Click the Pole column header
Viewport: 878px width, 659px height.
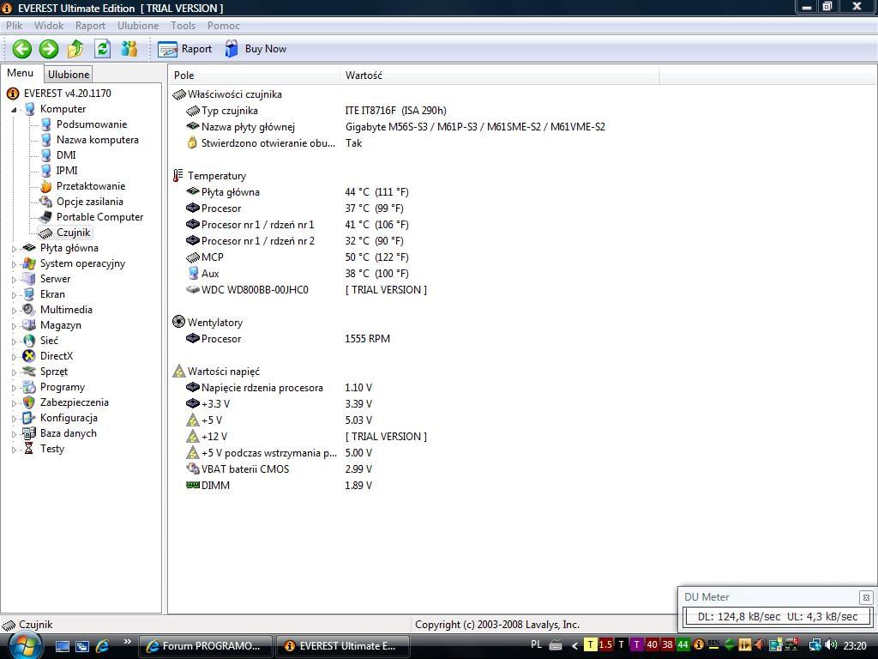(x=254, y=76)
